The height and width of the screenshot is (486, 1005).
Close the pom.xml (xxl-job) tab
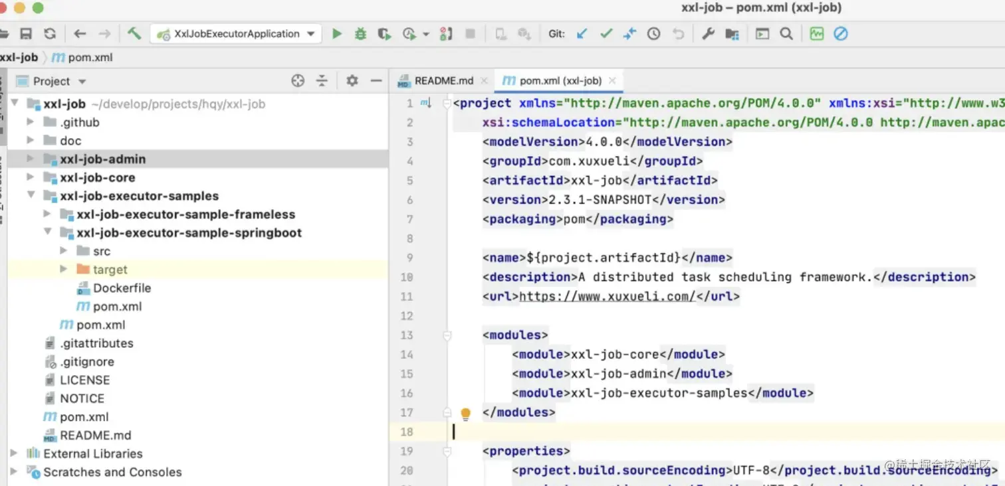tap(612, 81)
